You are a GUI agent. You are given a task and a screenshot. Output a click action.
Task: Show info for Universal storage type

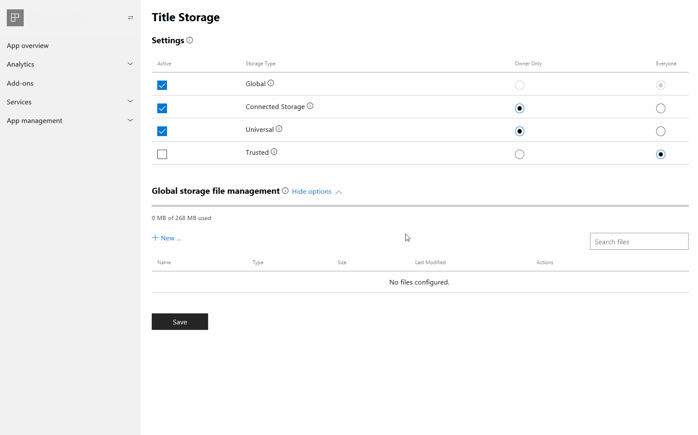pyautogui.click(x=279, y=129)
